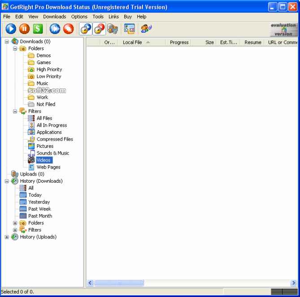Open the Links menu
This screenshot has width=300, height=297.
point(113,17)
